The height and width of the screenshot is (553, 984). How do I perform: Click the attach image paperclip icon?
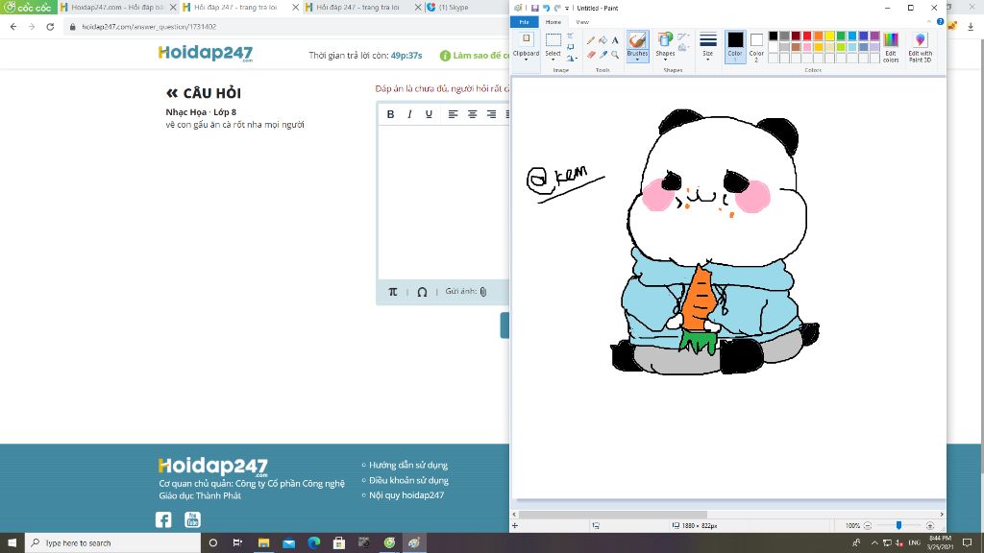point(483,292)
